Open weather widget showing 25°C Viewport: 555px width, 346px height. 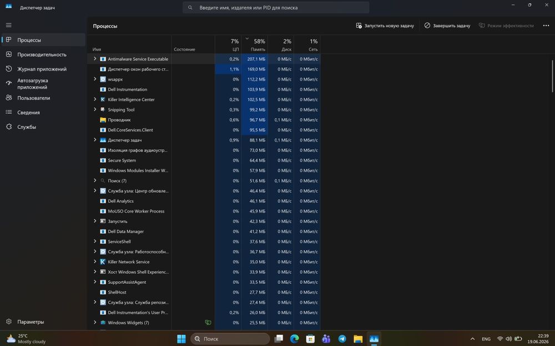click(26, 339)
